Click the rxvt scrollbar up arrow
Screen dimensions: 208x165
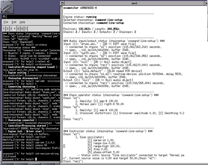(x=61, y=7)
